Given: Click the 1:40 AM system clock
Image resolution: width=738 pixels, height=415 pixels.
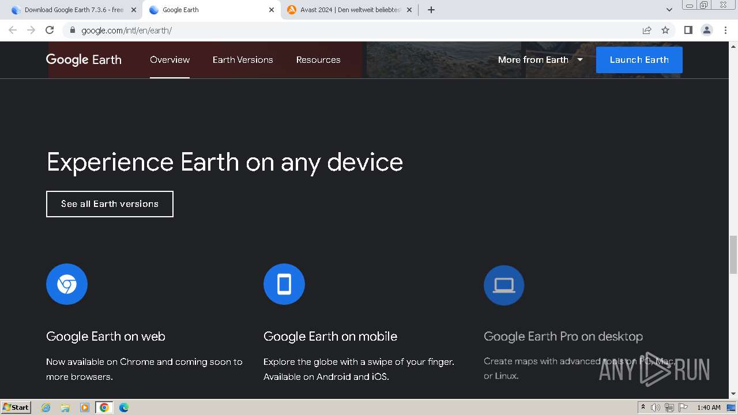Looking at the screenshot, I should [x=709, y=408].
